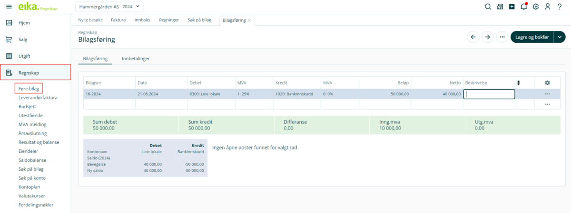
Task: Click the search magnifier icon
Action: point(488,7)
